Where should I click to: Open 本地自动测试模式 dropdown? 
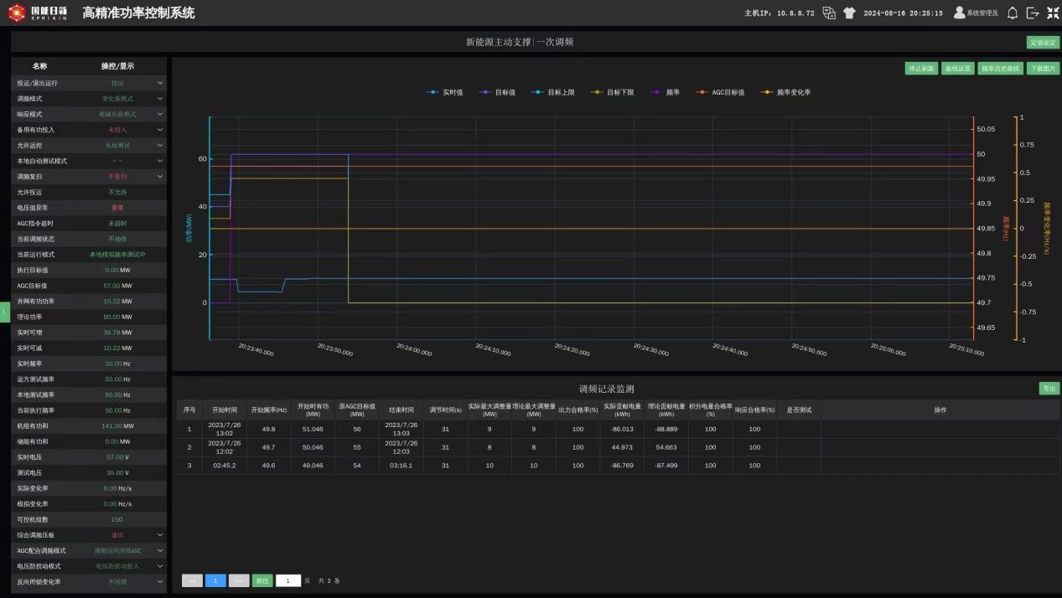[x=159, y=161]
